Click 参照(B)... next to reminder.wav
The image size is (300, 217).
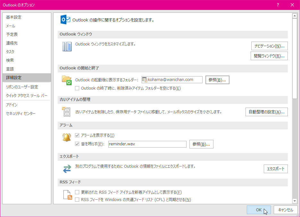[201, 144]
